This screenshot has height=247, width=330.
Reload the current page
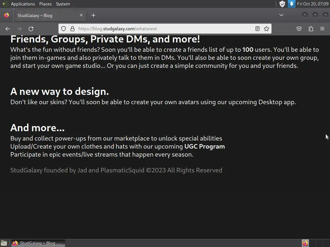point(31,29)
